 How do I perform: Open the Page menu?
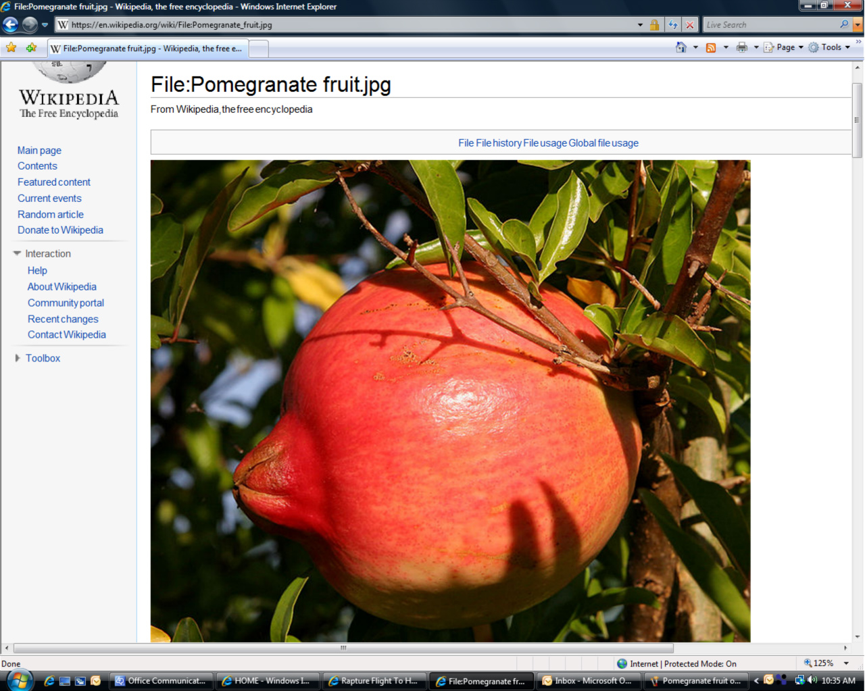[x=784, y=47]
